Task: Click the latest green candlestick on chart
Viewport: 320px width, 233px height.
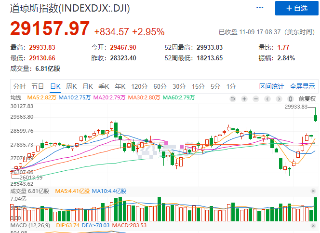Action: (x=315, y=118)
